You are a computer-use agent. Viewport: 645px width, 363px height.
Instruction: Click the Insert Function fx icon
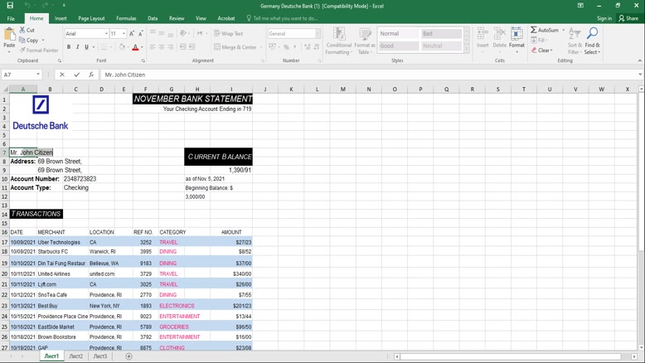[91, 75]
